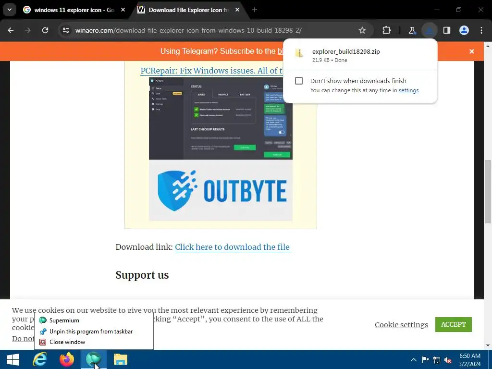Viewport: 492px width, 369px height.
Task: Open the Extensions puzzle icon
Action: click(387, 30)
